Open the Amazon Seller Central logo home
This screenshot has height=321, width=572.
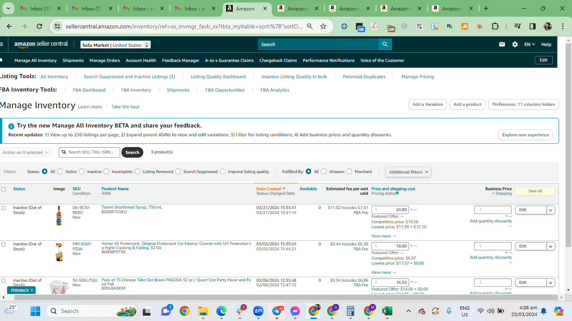click(41, 44)
